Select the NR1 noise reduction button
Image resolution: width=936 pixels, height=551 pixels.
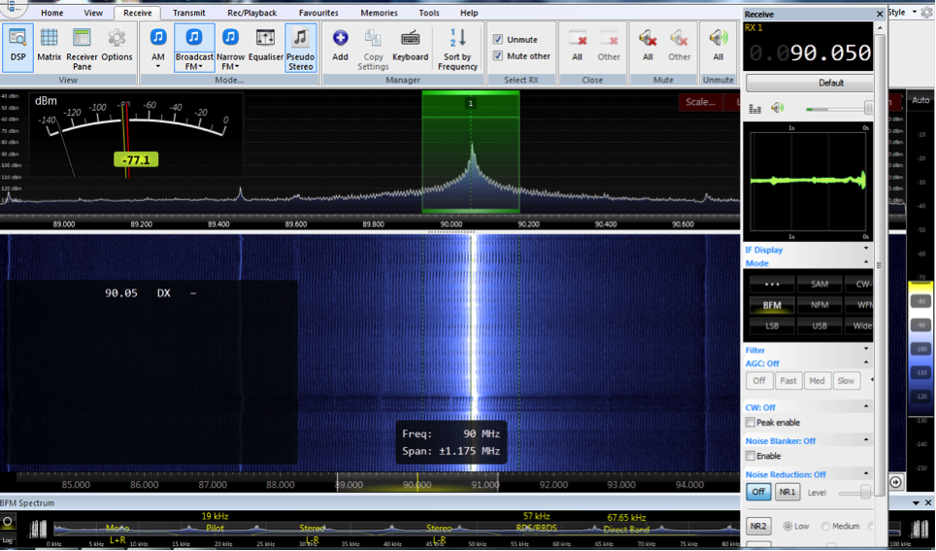pos(787,493)
